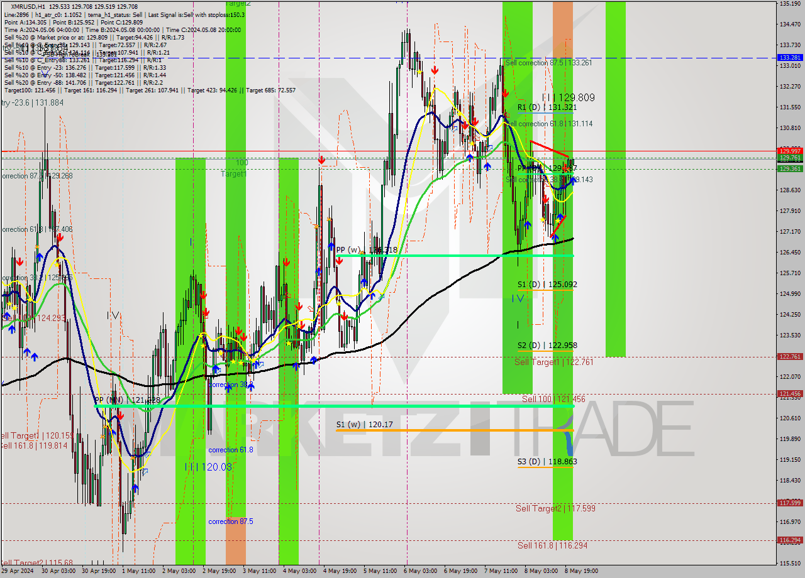Select the 'PP (w) | 126.318' pivot label
This screenshot has height=578, width=805.
coord(367,250)
